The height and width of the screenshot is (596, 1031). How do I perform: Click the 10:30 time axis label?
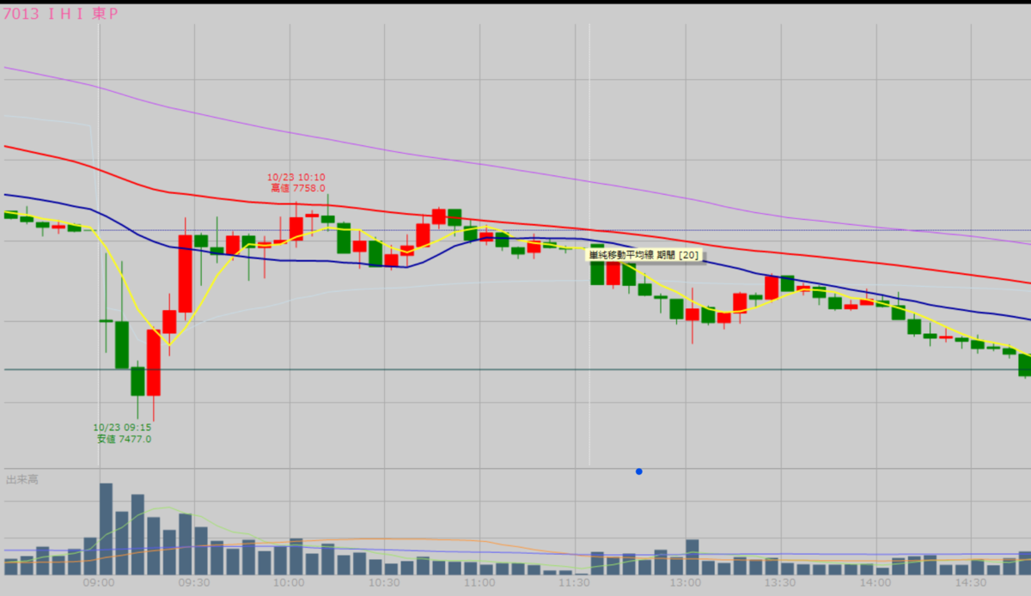pos(384,583)
